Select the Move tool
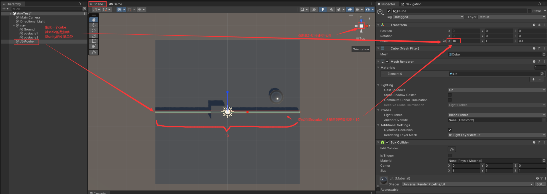 pyautogui.click(x=94, y=25)
